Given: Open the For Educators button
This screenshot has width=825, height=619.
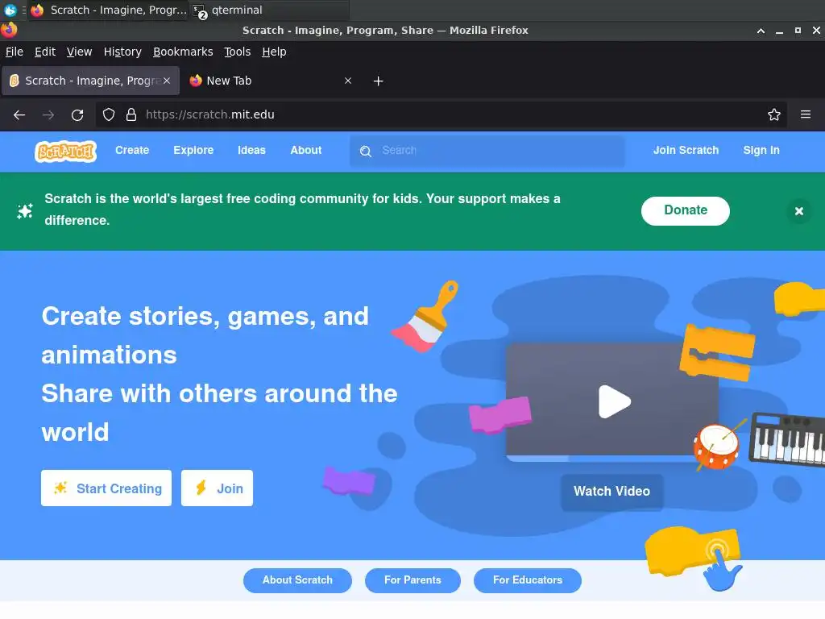Looking at the screenshot, I should tap(527, 580).
